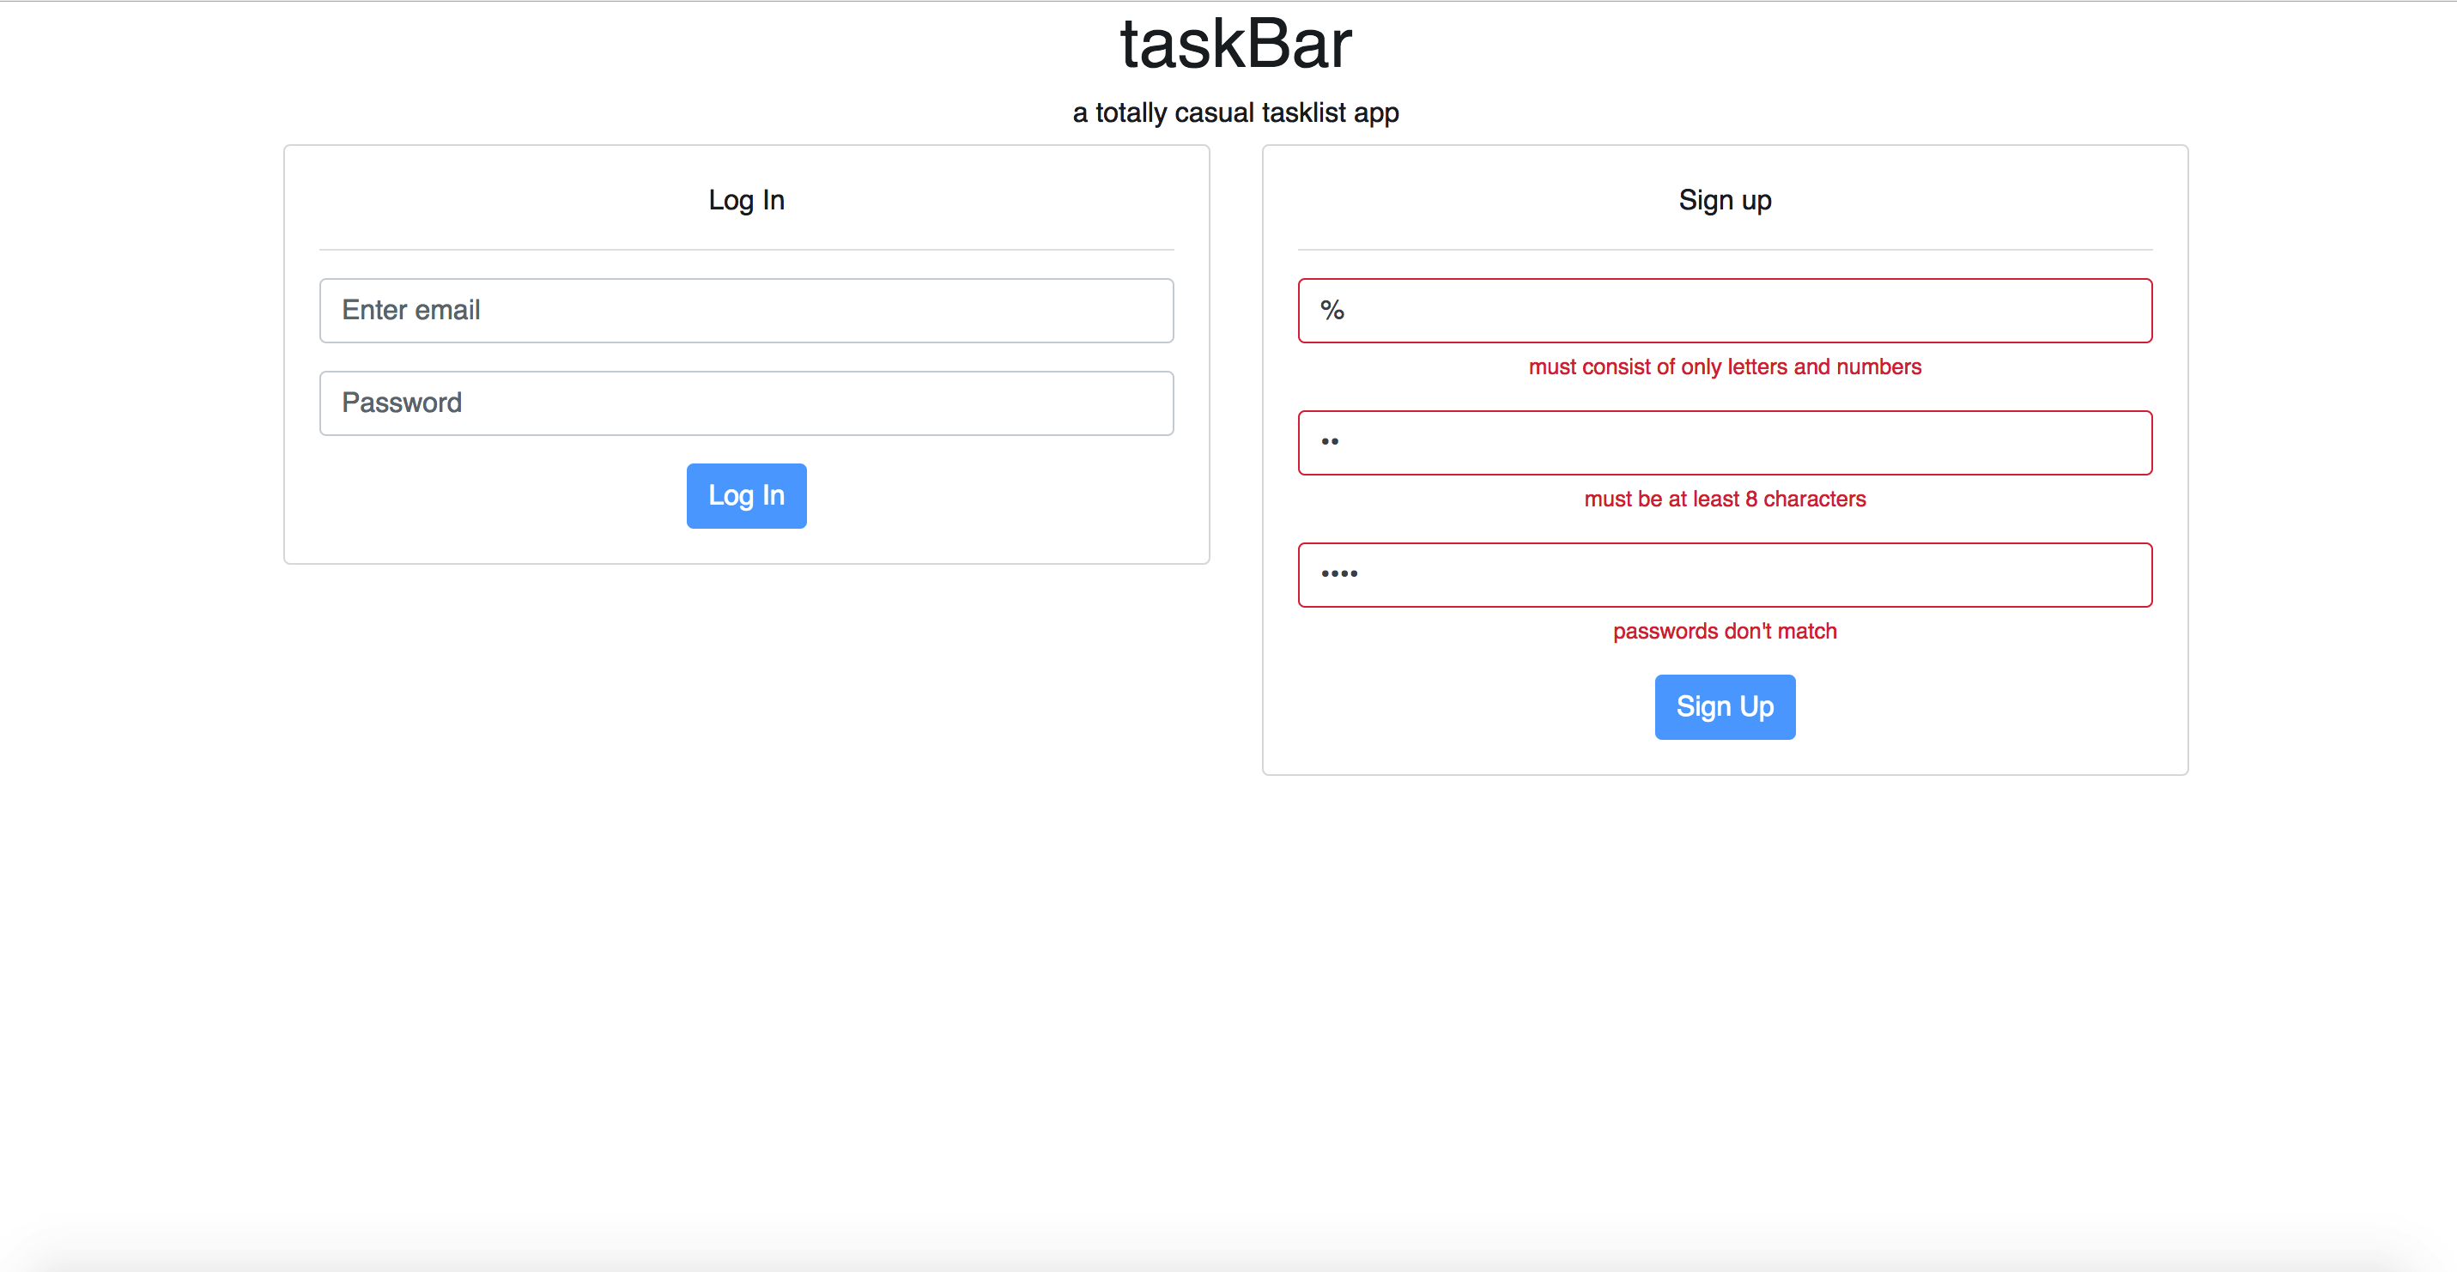2457x1272 pixels.
Task: Click the Log In panel heading text
Action: 746,200
